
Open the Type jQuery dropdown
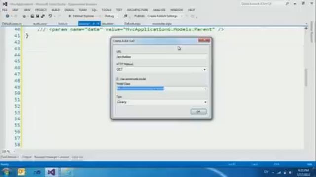(x=161, y=102)
